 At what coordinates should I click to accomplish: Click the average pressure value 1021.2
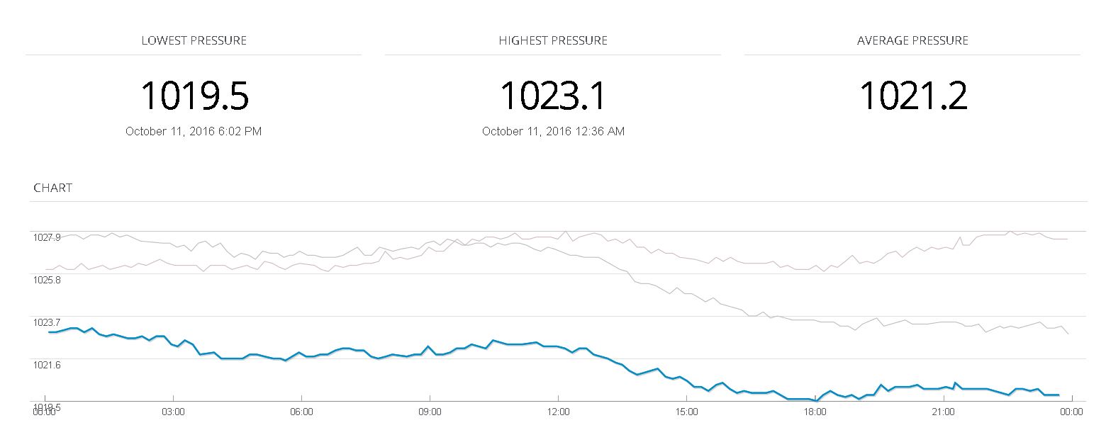point(913,96)
